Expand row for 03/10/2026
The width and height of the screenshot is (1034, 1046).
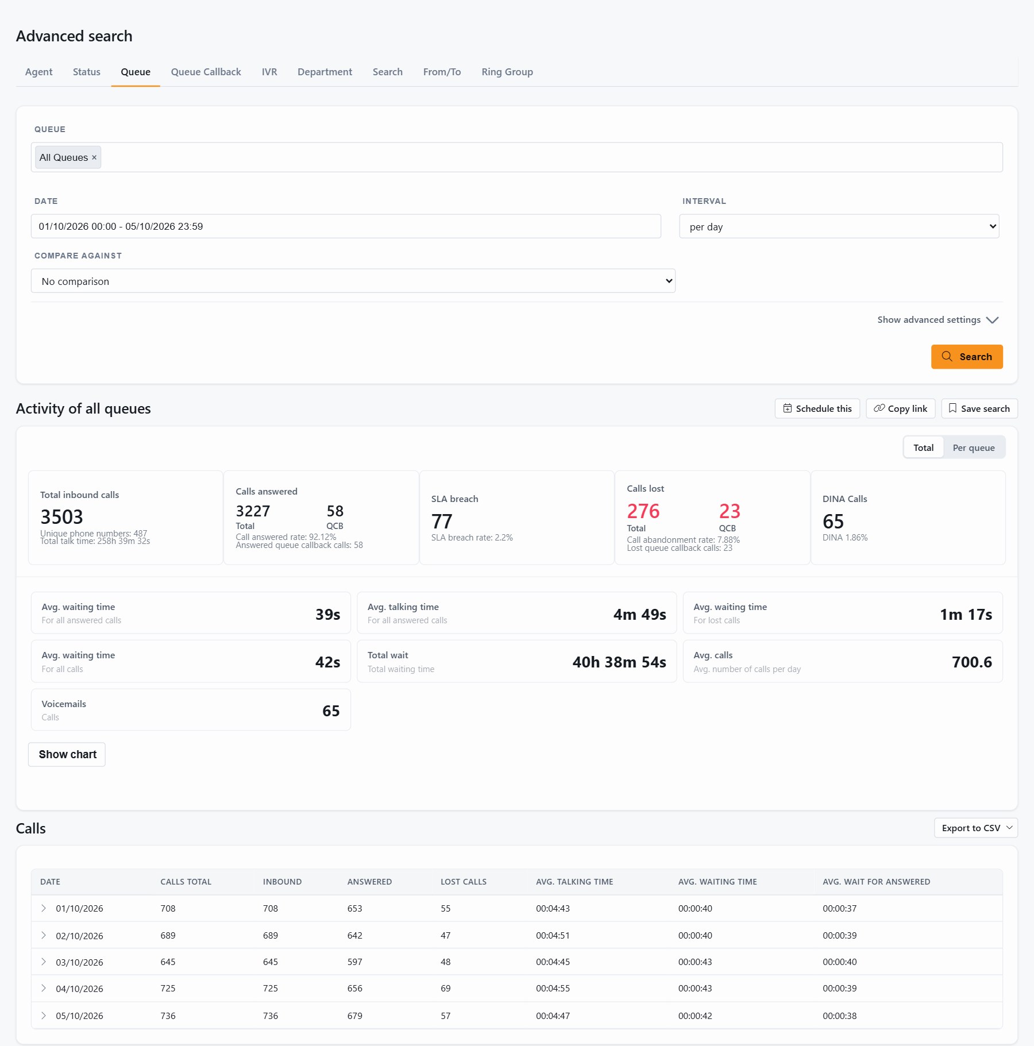[44, 962]
